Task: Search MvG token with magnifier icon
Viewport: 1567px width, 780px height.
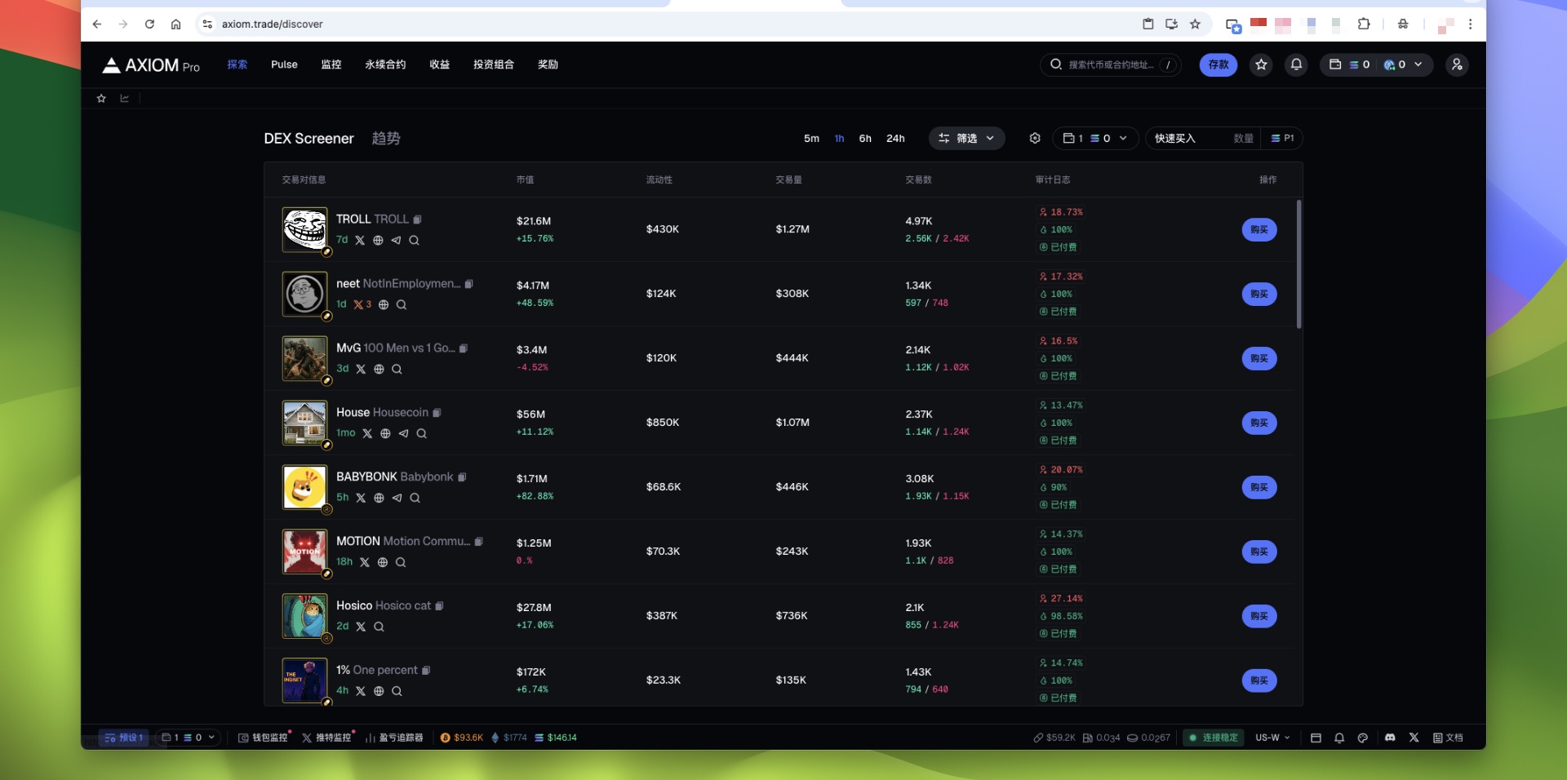Action: pos(397,370)
